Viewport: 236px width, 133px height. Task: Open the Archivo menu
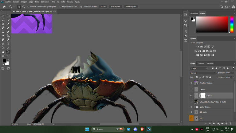pos(8,2)
